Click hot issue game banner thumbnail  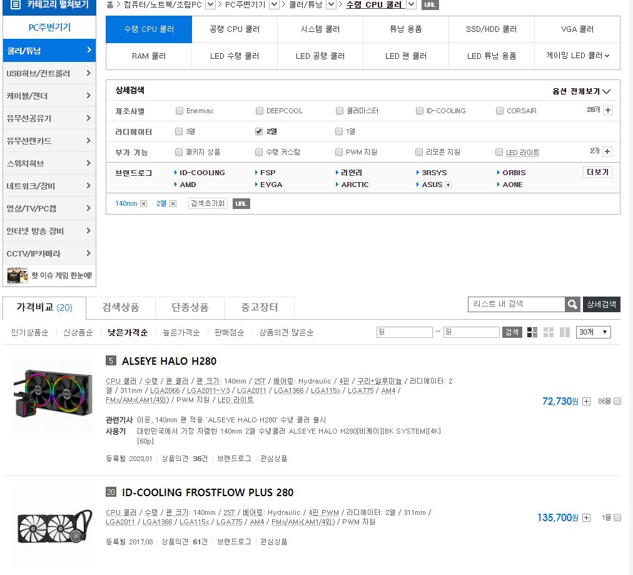click(x=18, y=276)
